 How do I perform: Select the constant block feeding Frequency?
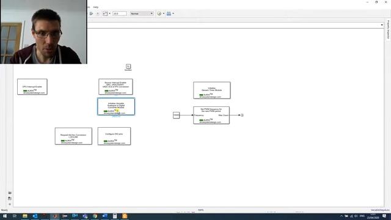click(176, 116)
